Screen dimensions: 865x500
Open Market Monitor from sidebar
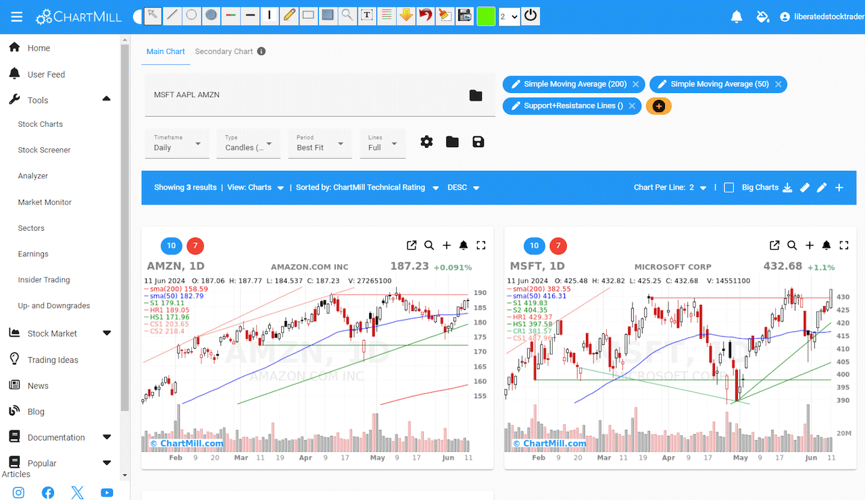[45, 202]
